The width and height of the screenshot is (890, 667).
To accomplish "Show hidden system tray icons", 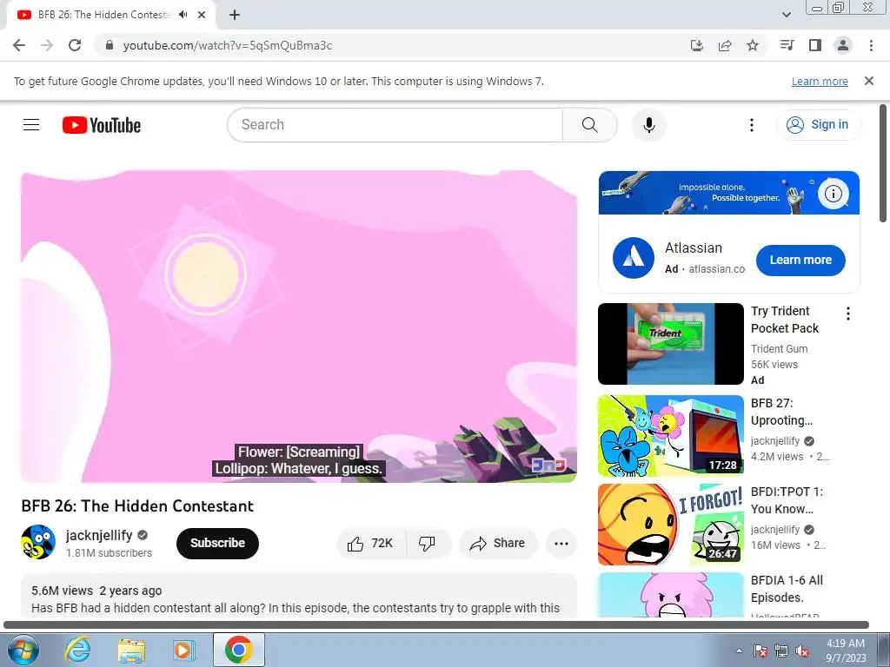I will 739,650.
